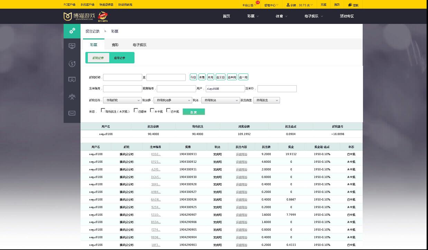Image resolution: width=428 pixels, height=250 pixels.
Task: Click the 今日 quick date button
Action: coord(193,77)
